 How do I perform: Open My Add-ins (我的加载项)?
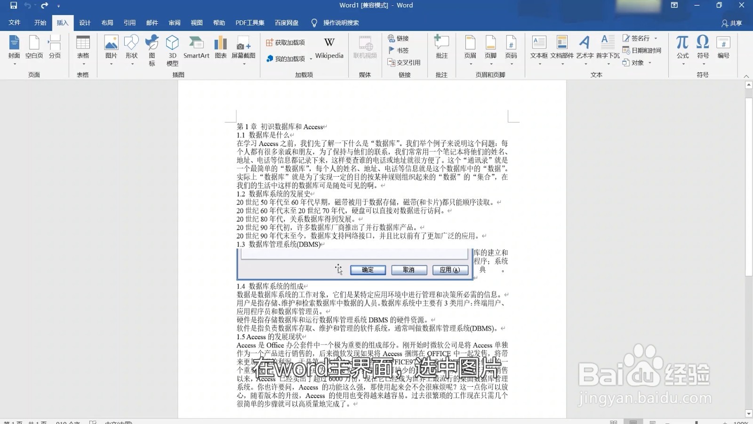coord(289,59)
